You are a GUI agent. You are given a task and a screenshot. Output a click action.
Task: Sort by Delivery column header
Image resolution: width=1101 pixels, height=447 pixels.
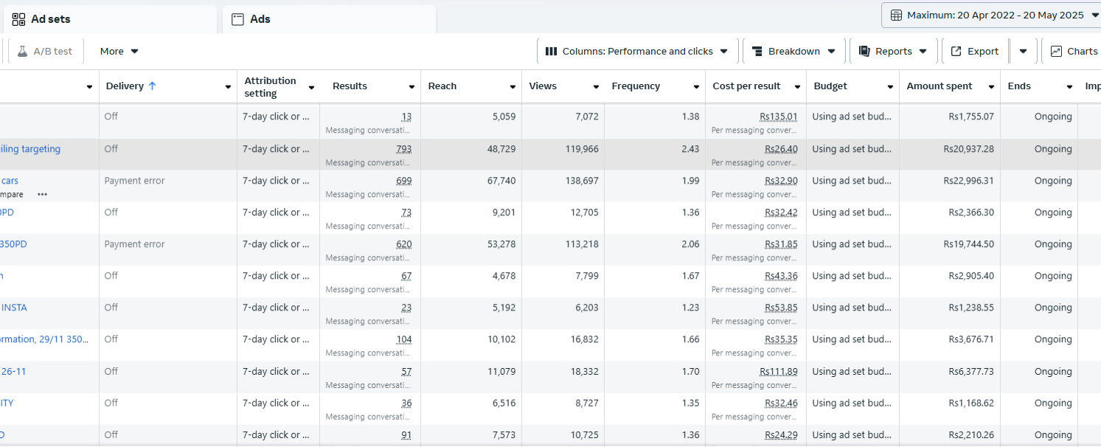click(125, 86)
